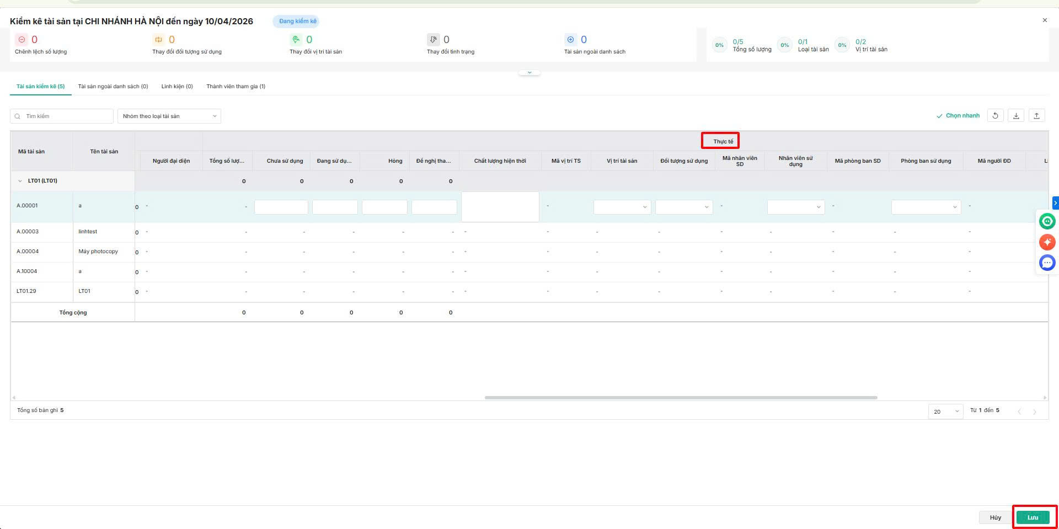Click the refresh icon in the table toolbar
Screen dimensions: 1059x529
click(x=995, y=116)
